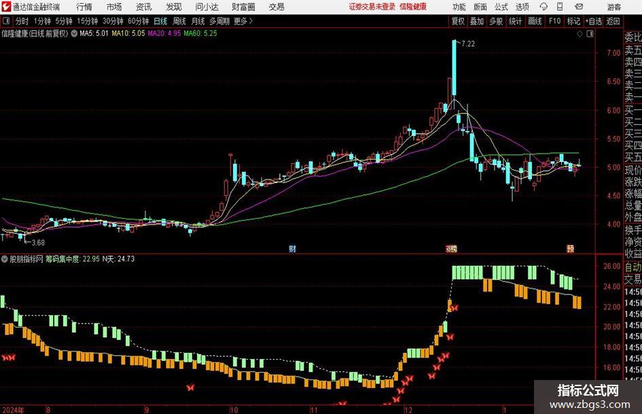Click the Tongdaxin red logo icon

(x=6, y=7)
